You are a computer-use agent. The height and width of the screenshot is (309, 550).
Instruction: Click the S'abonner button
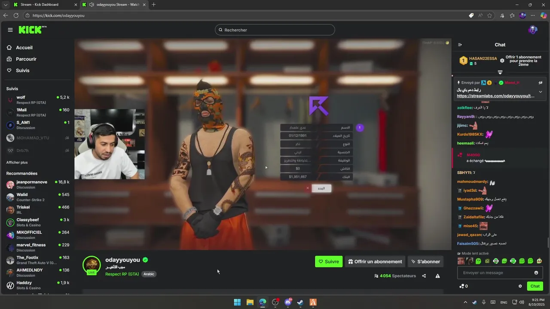[x=425, y=261]
